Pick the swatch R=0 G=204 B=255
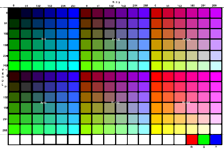Viewport: 224px width, 149px height. 74,56
